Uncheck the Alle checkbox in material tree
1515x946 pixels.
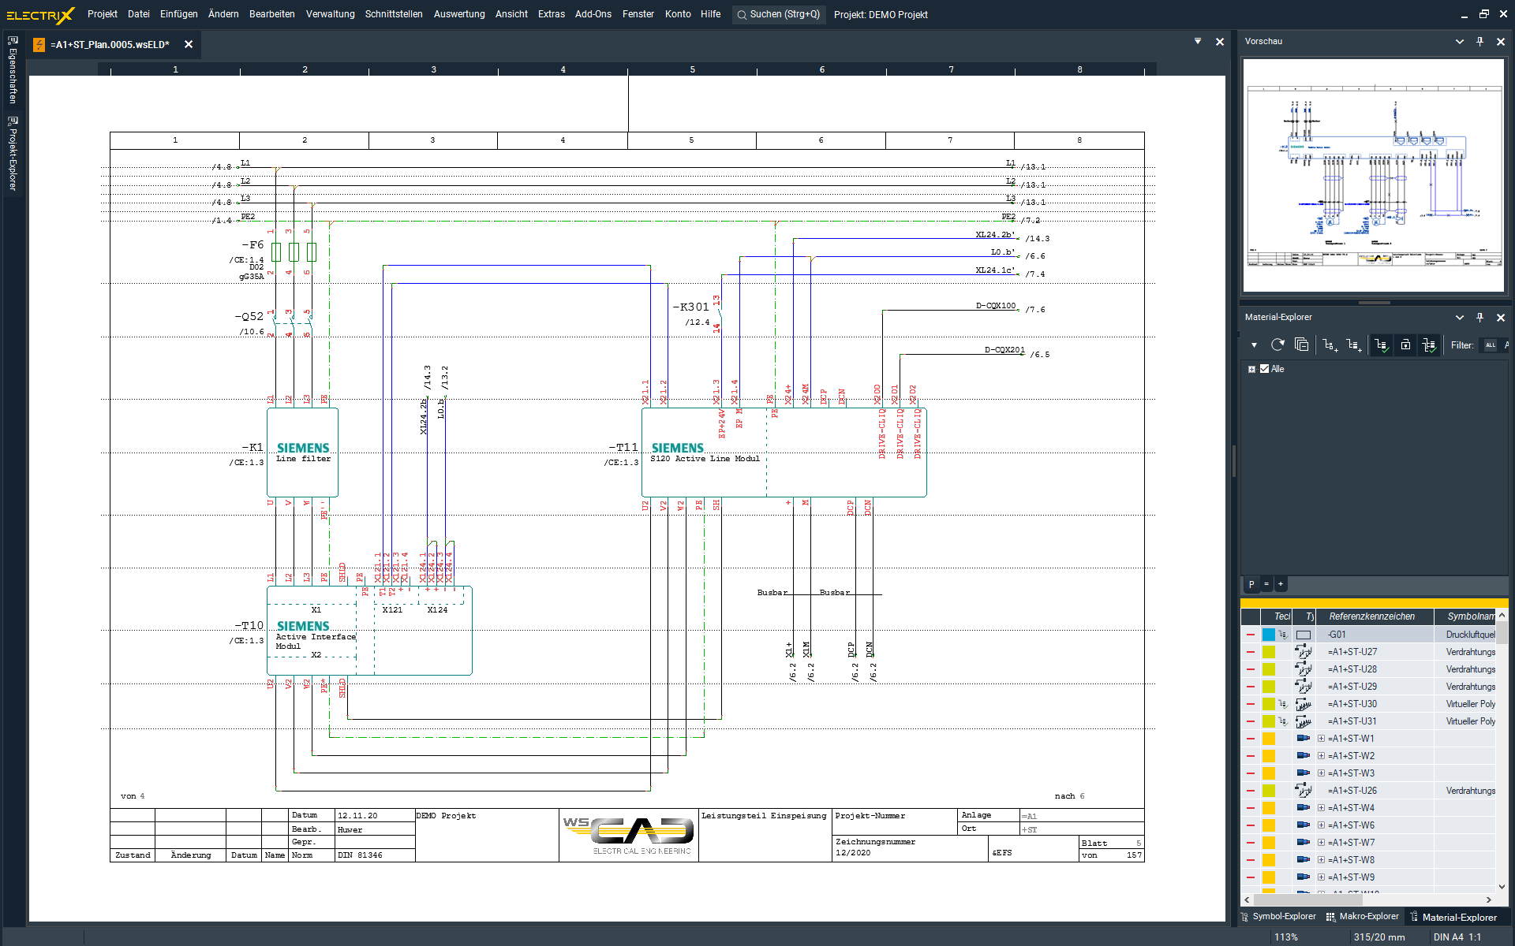click(1264, 369)
